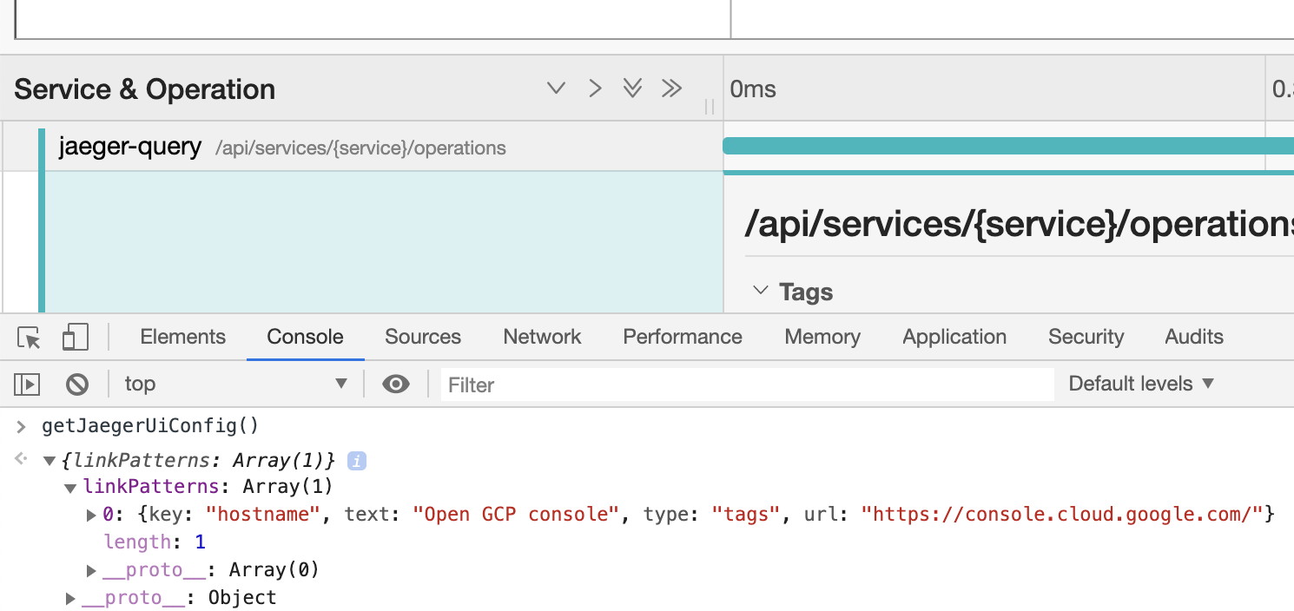Open the 'top' execution context dropdown
Viewport: 1294px width, 611px height.
[234, 384]
